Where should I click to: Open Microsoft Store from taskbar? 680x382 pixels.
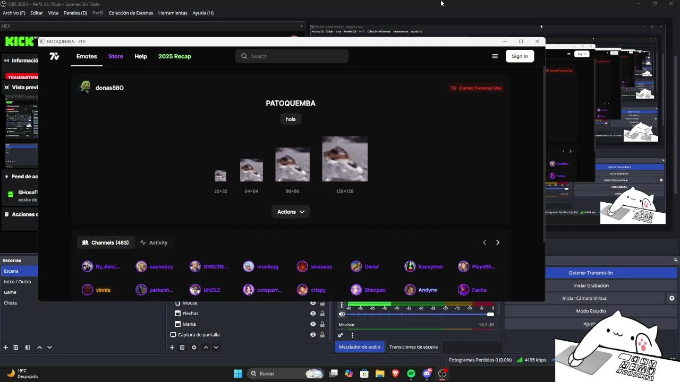pos(364,374)
